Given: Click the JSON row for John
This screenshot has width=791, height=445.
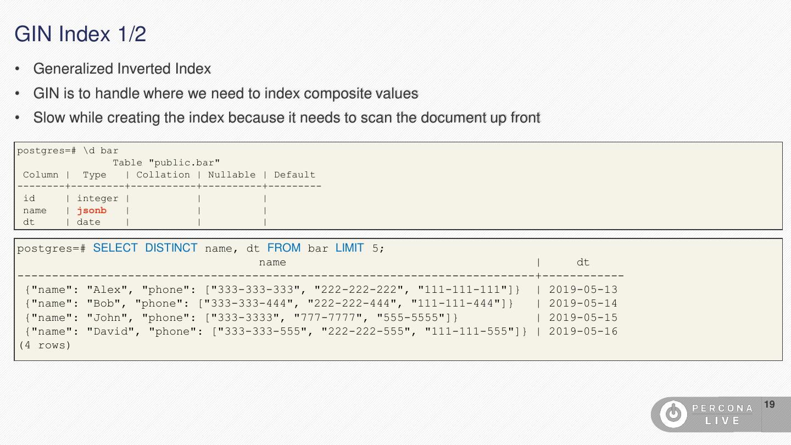Looking at the screenshot, I should pyautogui.click(x=242, y=318).
